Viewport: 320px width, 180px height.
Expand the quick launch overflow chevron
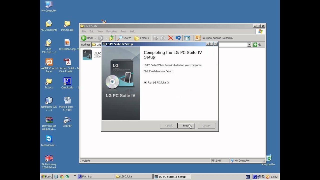pyautogui.click(x=75, y=176)
